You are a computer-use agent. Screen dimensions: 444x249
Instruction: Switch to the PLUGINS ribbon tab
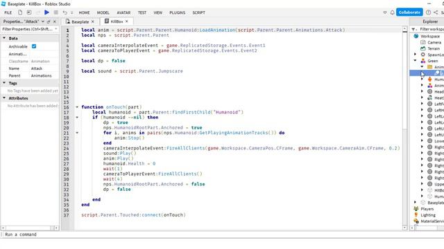178,12
